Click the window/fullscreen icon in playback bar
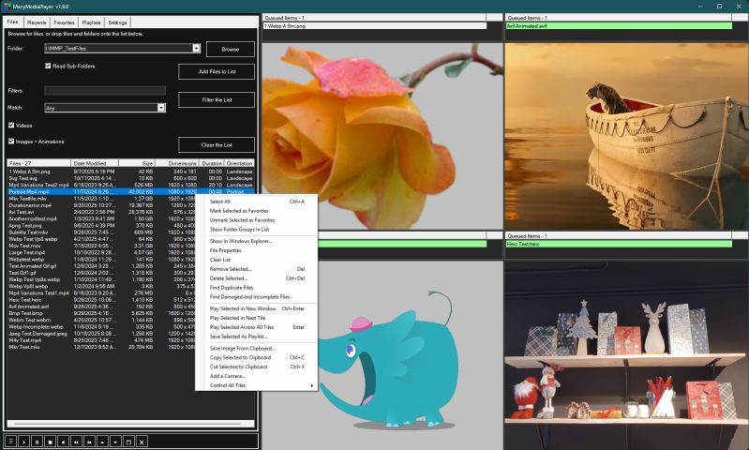Viewport: 749px width, 450px height. click(x=128, y=442)
